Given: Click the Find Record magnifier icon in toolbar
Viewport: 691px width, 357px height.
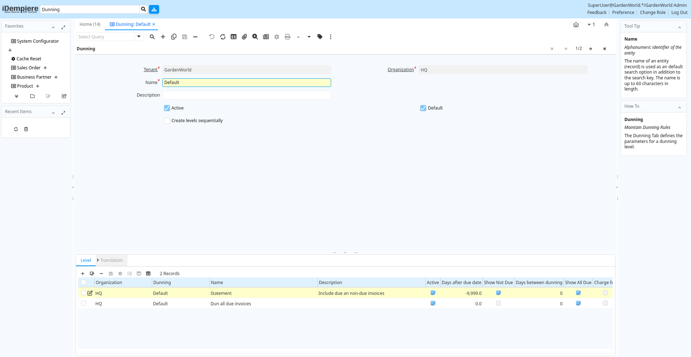Looking at the screenshot, I should [x=152, y=37].
